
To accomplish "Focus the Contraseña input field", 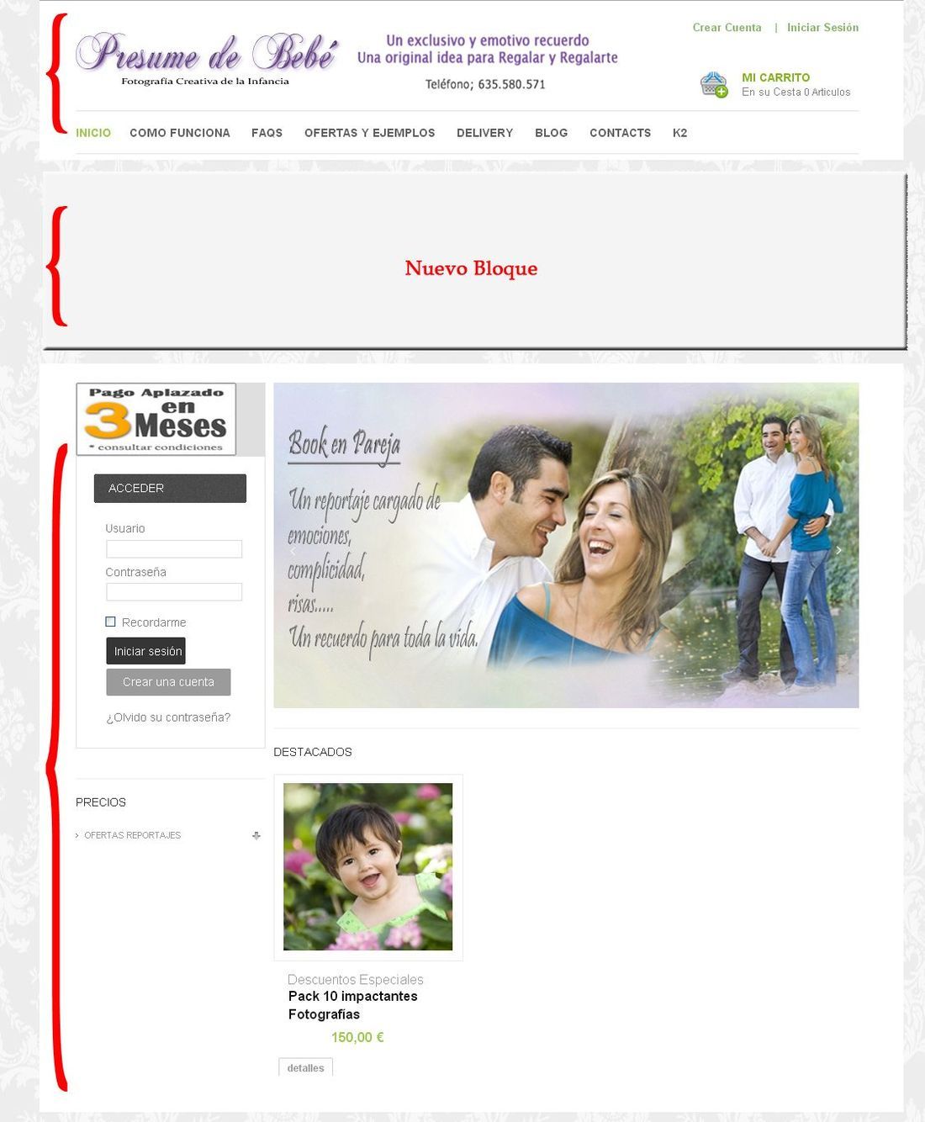I will [x=174, y=592].
